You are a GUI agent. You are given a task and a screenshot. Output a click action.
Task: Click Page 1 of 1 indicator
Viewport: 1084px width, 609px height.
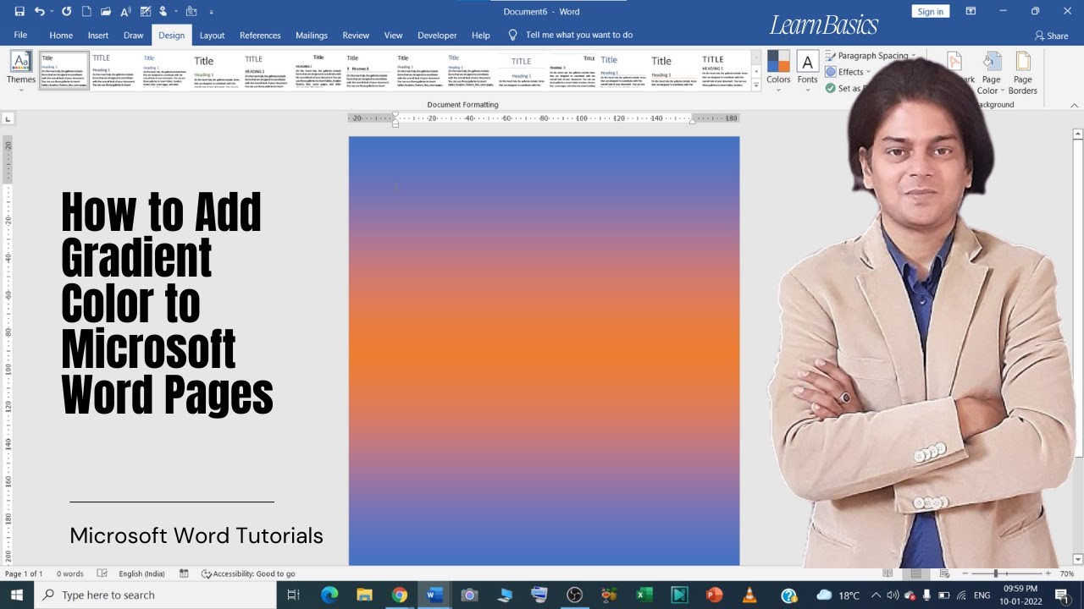[24, 573]
